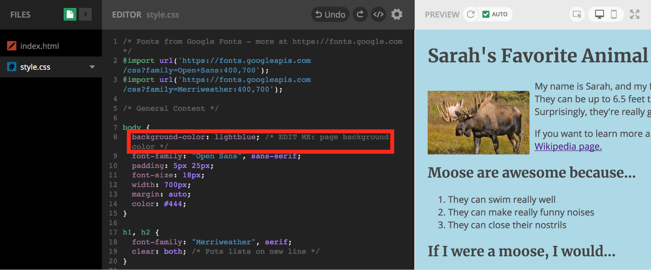Open index.html file

tap(39, 46)
